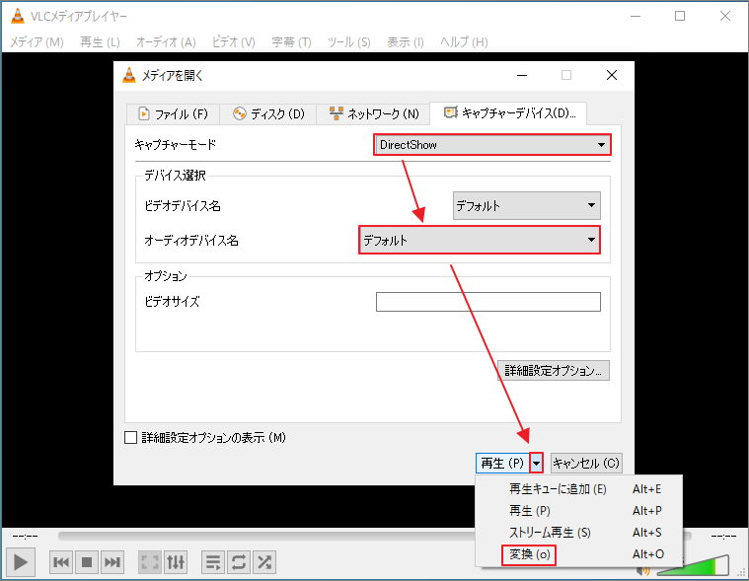Open the キャプチャーモード DirectShow dropdown
Image resolution: width=749 pixels, height=581 pixels.
click(x=492, y=145)
